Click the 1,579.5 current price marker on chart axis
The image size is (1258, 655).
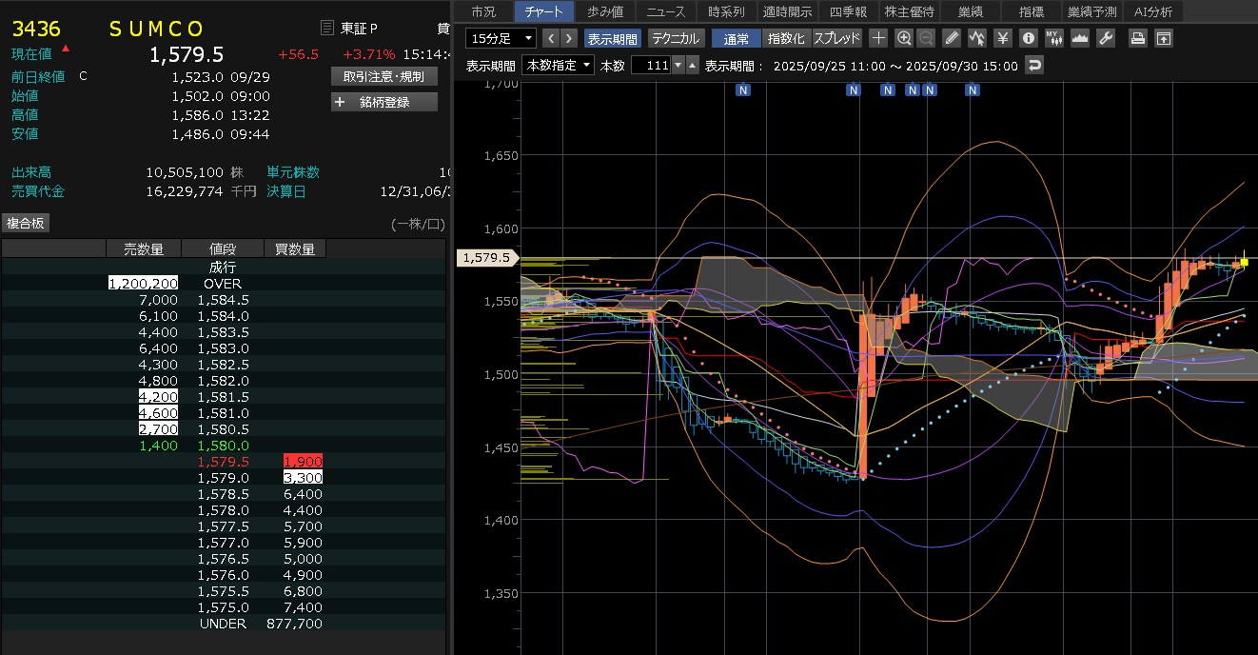[486, 257]
